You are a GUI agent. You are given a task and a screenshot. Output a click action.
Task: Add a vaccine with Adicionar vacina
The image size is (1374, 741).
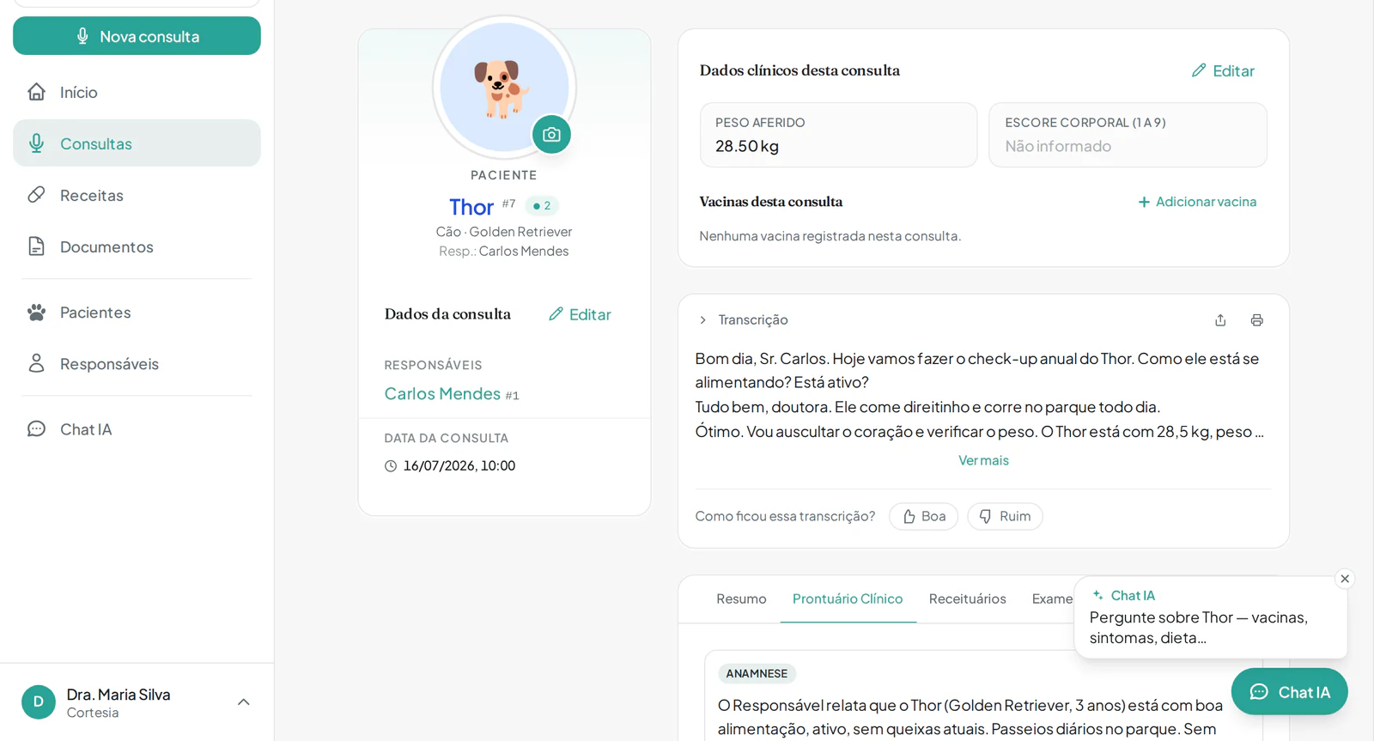[1197, 202]
